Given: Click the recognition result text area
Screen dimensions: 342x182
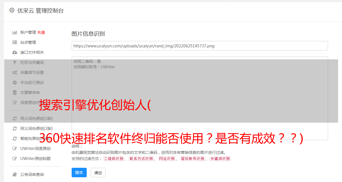Looking at the screenshot, I should 200,98.
